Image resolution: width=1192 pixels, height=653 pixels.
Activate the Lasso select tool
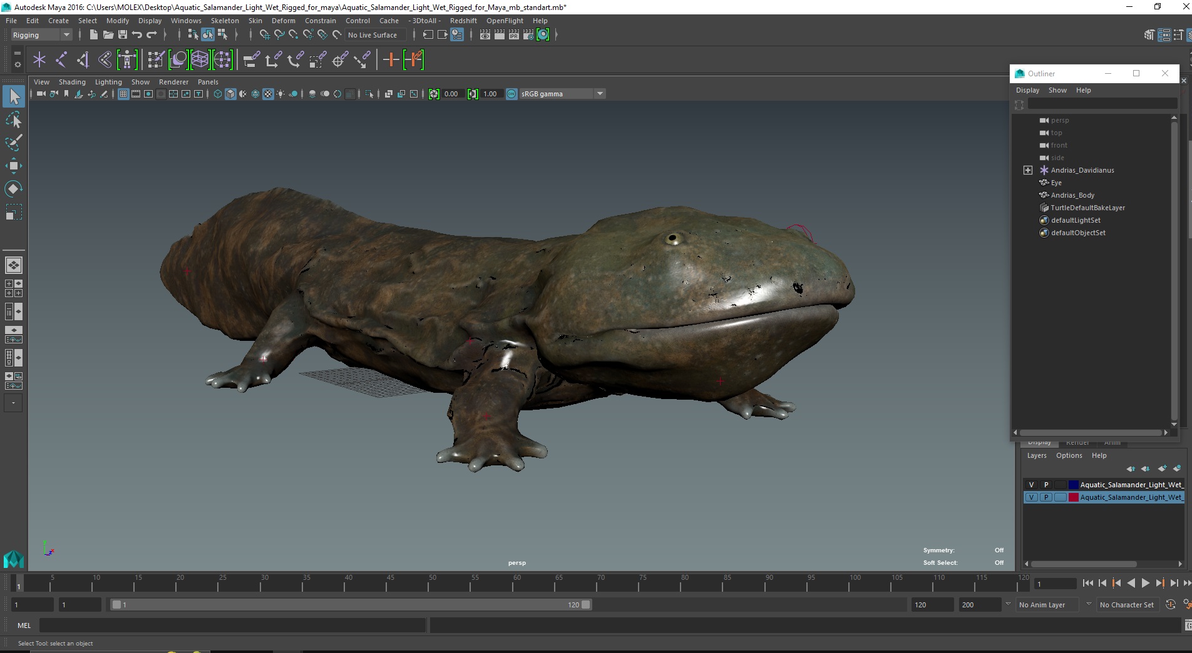pos(13,119)
